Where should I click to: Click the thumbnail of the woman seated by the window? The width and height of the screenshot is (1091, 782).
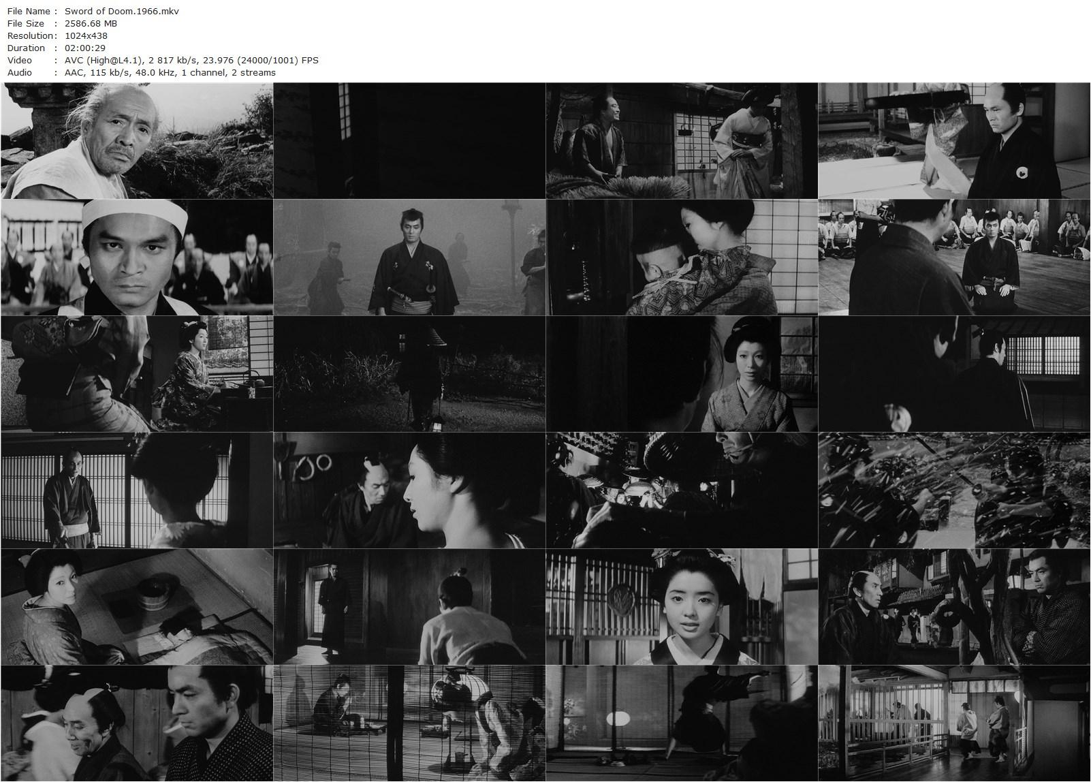pyautogui.click(x=136, y=375)
